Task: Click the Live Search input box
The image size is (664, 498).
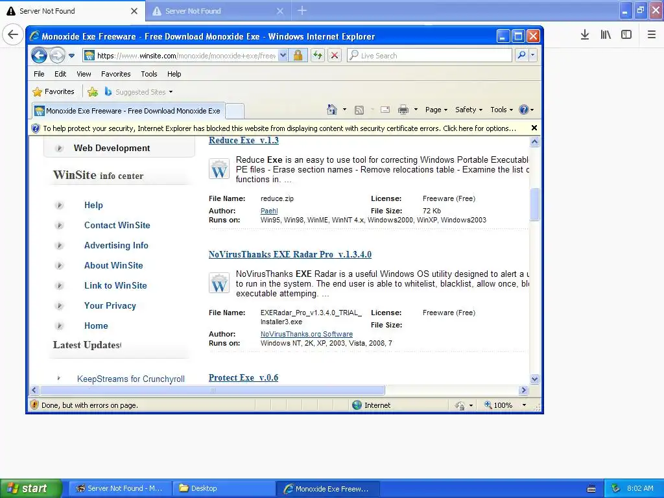Action: pyautogui.click(x=429, y=56)
